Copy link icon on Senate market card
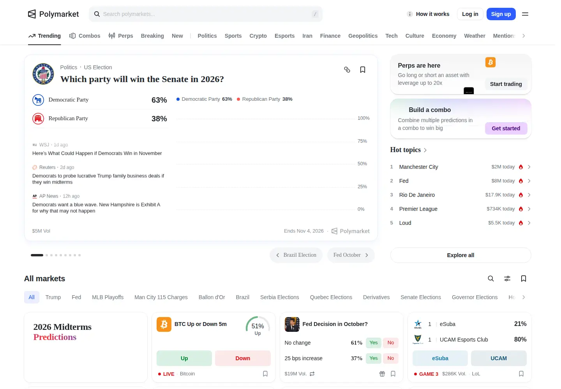 pos(347,70)
